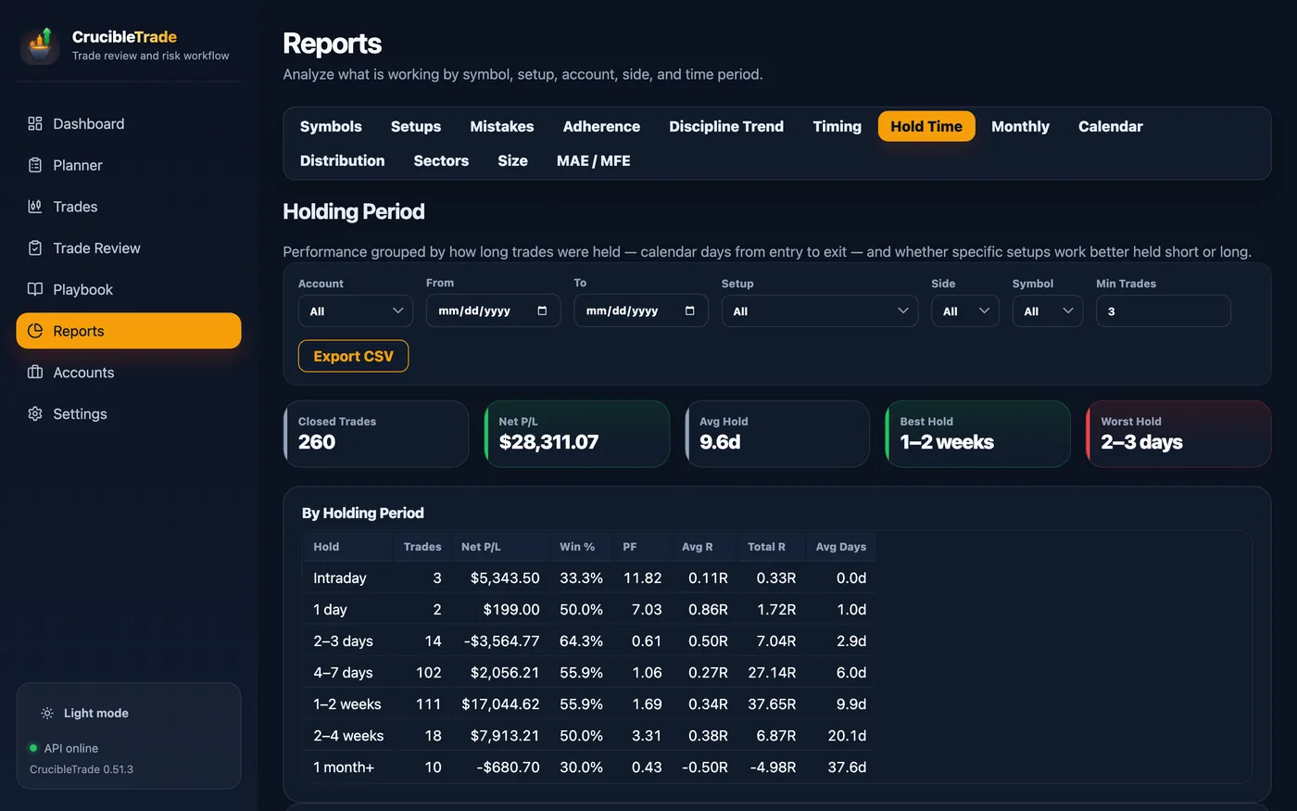Open the Timing report tab
Screen dimensions: 1297x811
point(837,126)
